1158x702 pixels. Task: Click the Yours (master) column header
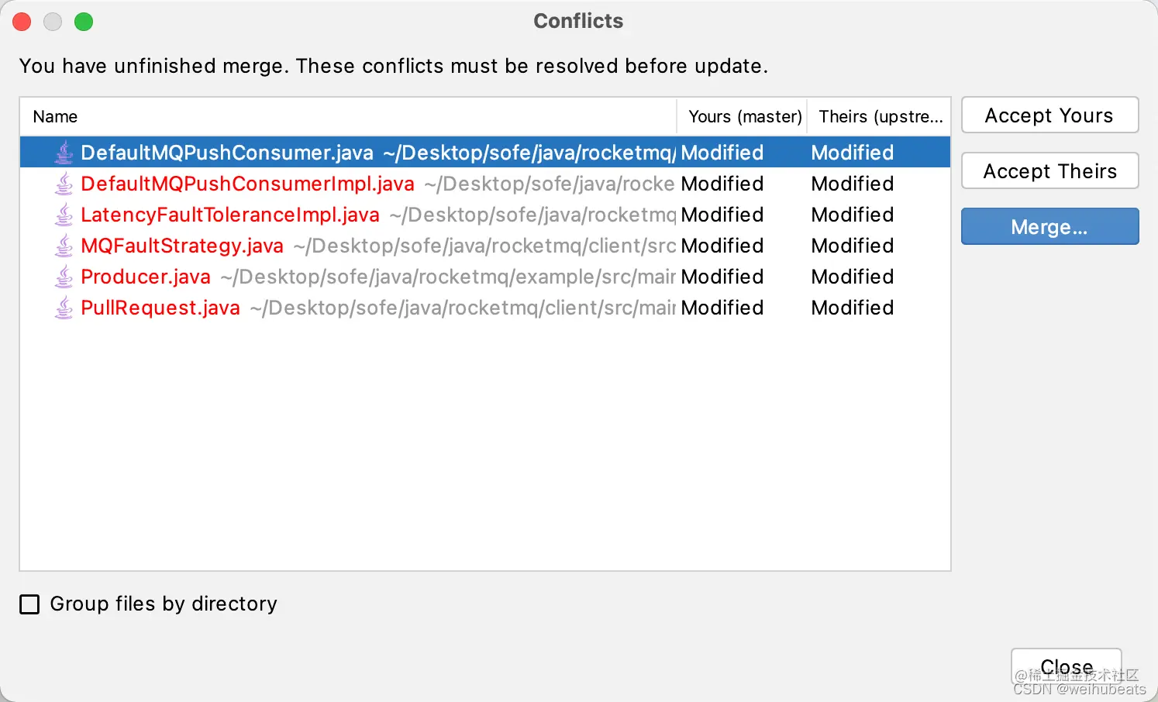click(x=743, y=117)
